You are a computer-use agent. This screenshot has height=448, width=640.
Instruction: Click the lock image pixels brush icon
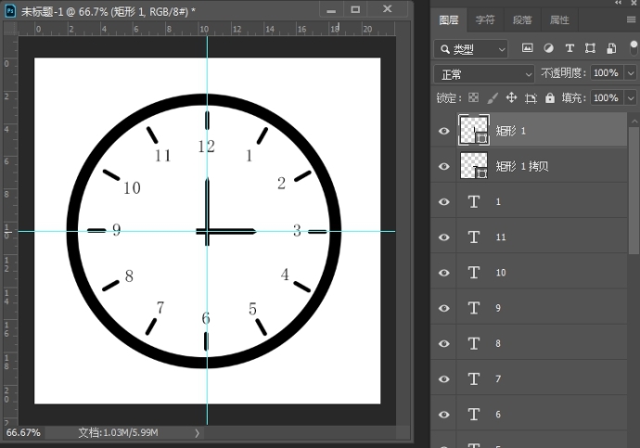coord(493,97)
